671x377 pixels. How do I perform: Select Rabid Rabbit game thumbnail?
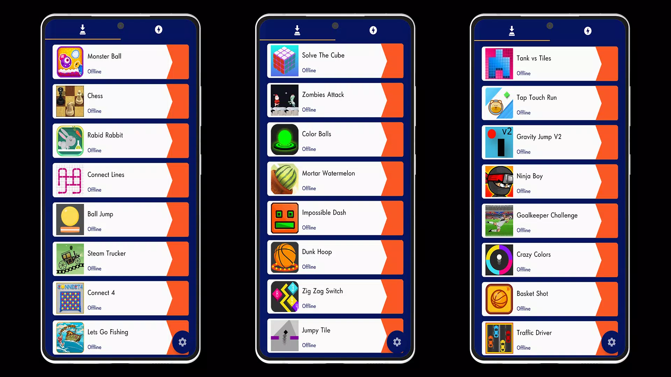tap(70, 141)
